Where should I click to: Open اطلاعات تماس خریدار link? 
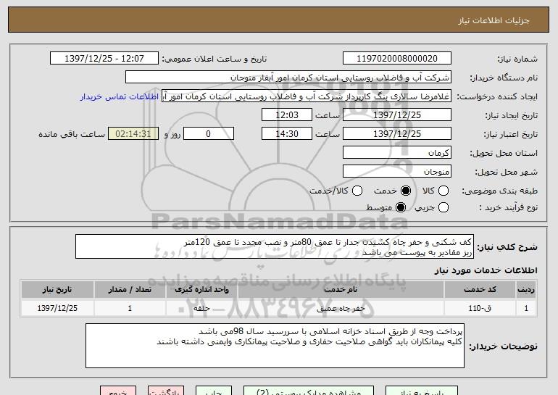[120, 96]
